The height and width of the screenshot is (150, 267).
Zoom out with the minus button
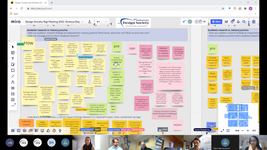tap(243, 131)
